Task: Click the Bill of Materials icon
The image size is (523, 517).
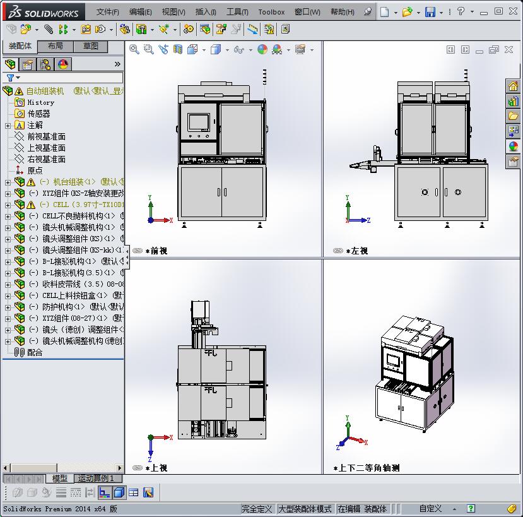Action: pyautogui.click(x=205, y=30)
